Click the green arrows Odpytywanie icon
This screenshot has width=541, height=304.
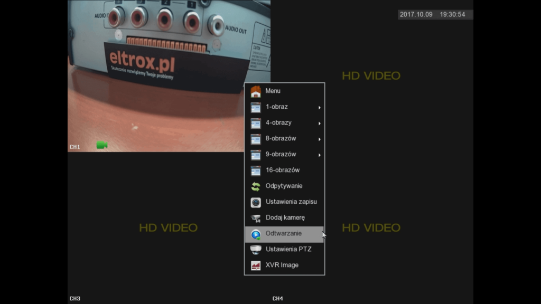(256, 186)
